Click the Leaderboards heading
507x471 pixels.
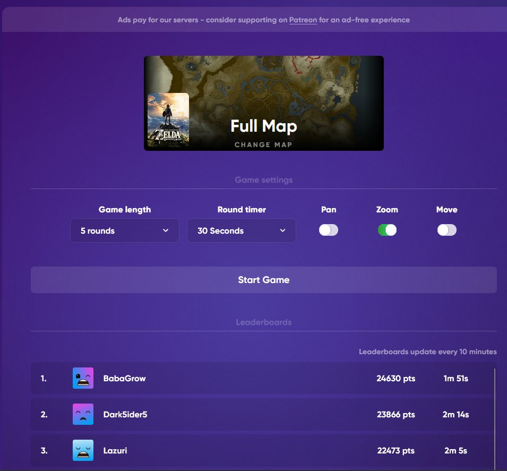pyautogui.click(x=263, y=322)
